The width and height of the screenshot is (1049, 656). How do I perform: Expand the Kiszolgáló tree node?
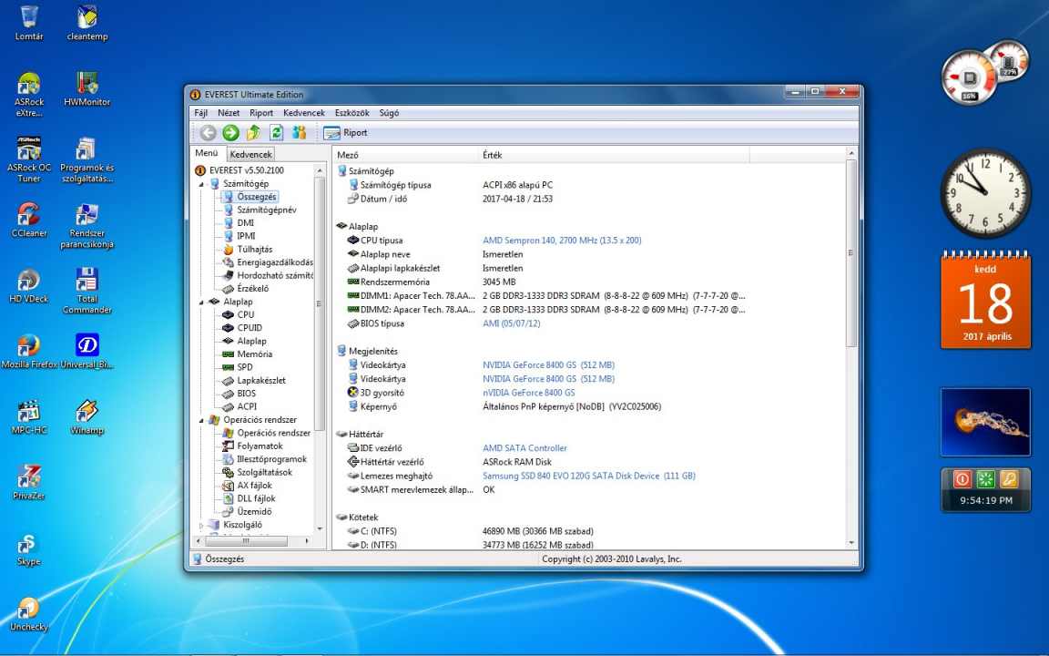tap(200, 526)
